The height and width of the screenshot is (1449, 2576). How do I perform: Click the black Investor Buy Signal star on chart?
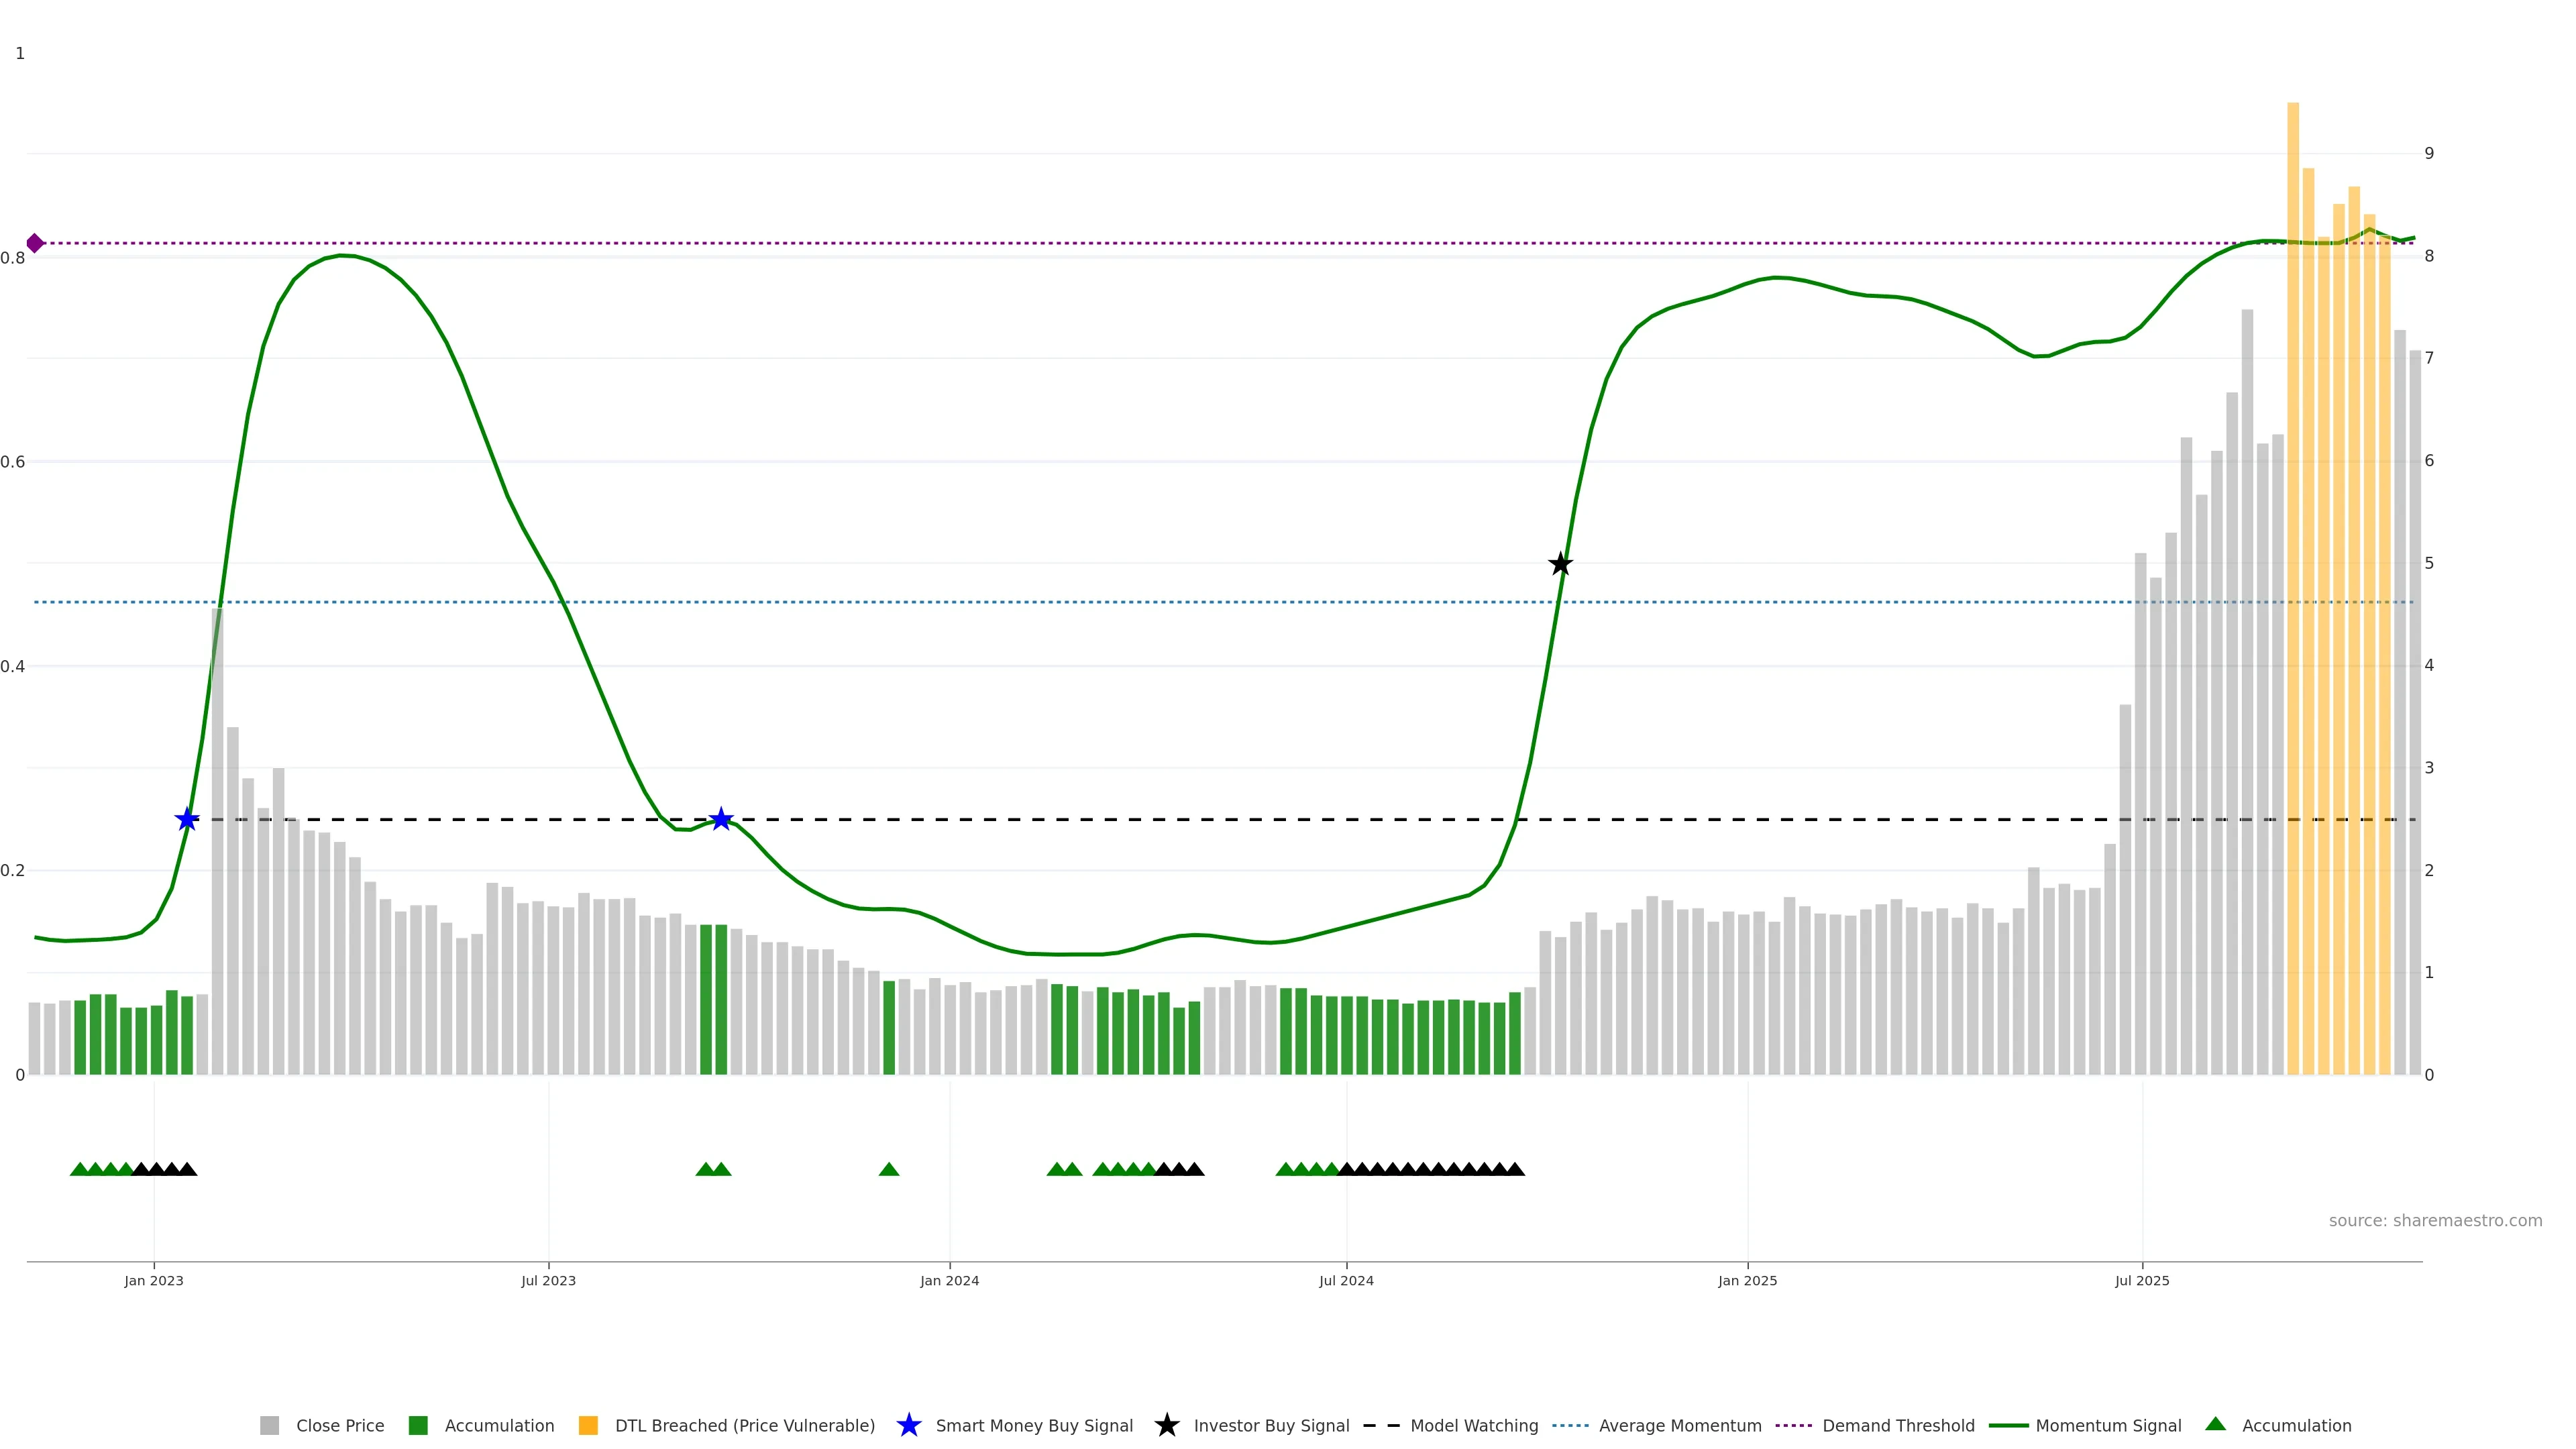pos(1560,565)
